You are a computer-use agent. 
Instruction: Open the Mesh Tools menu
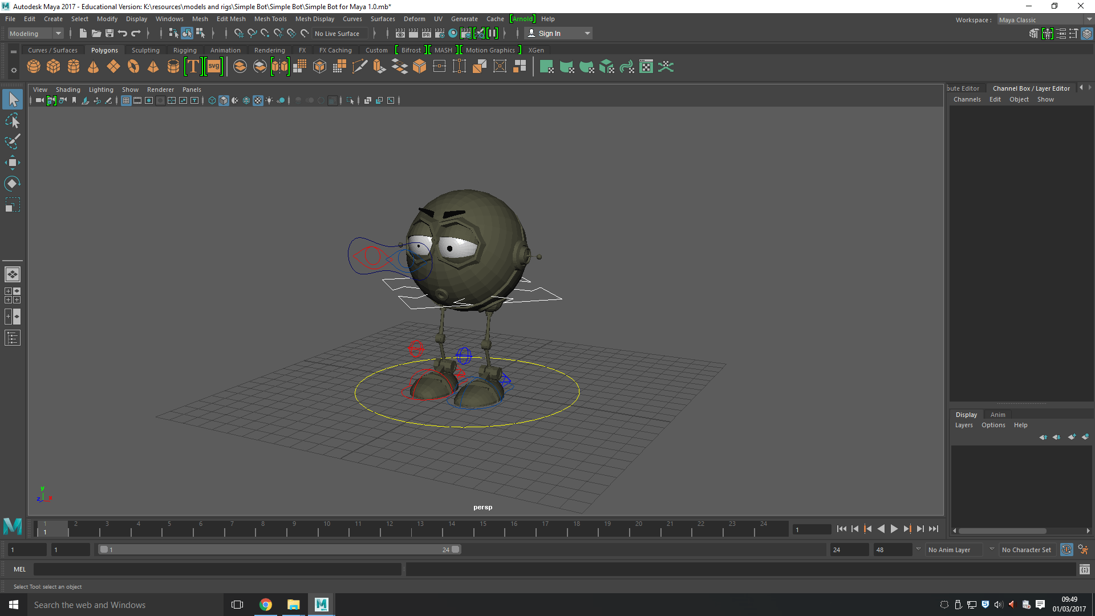click(270, 19)
